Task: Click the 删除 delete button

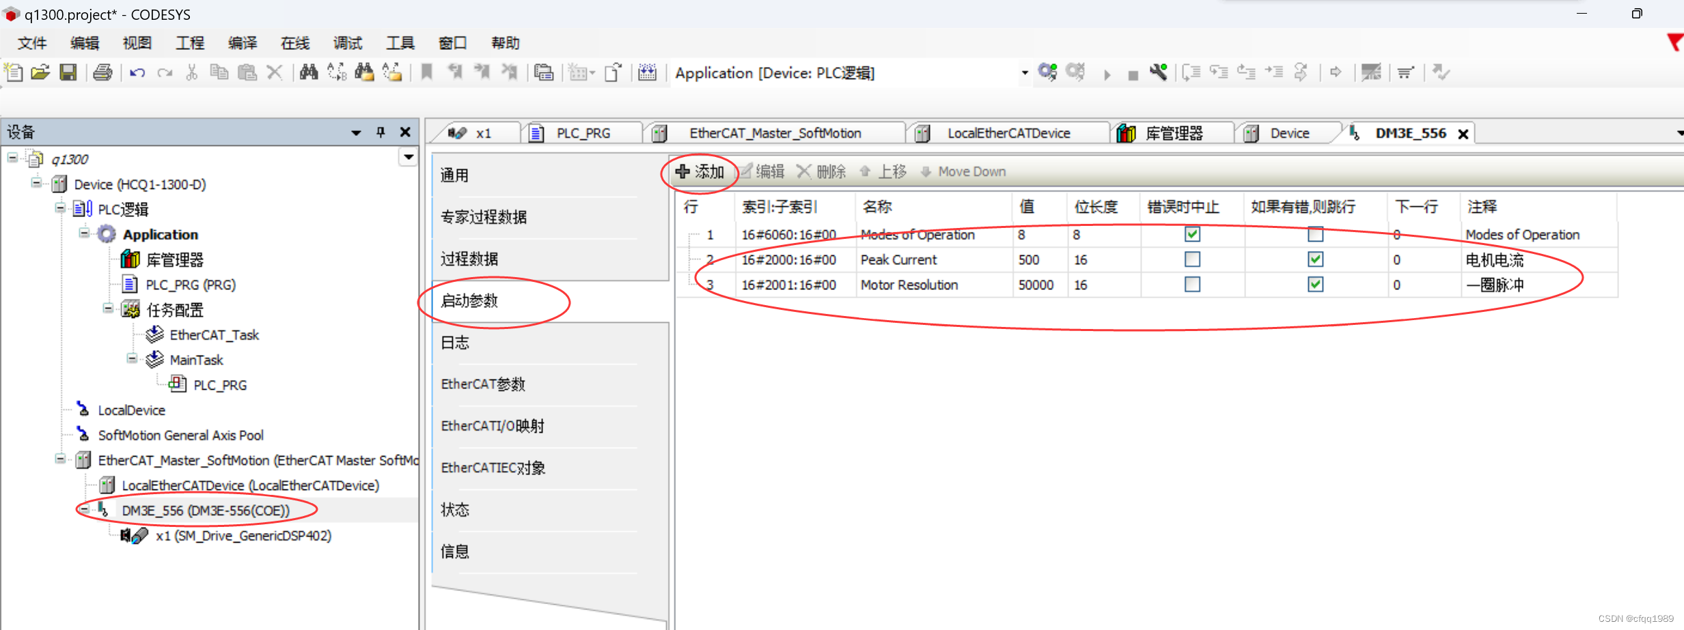Action: point(822,171)
